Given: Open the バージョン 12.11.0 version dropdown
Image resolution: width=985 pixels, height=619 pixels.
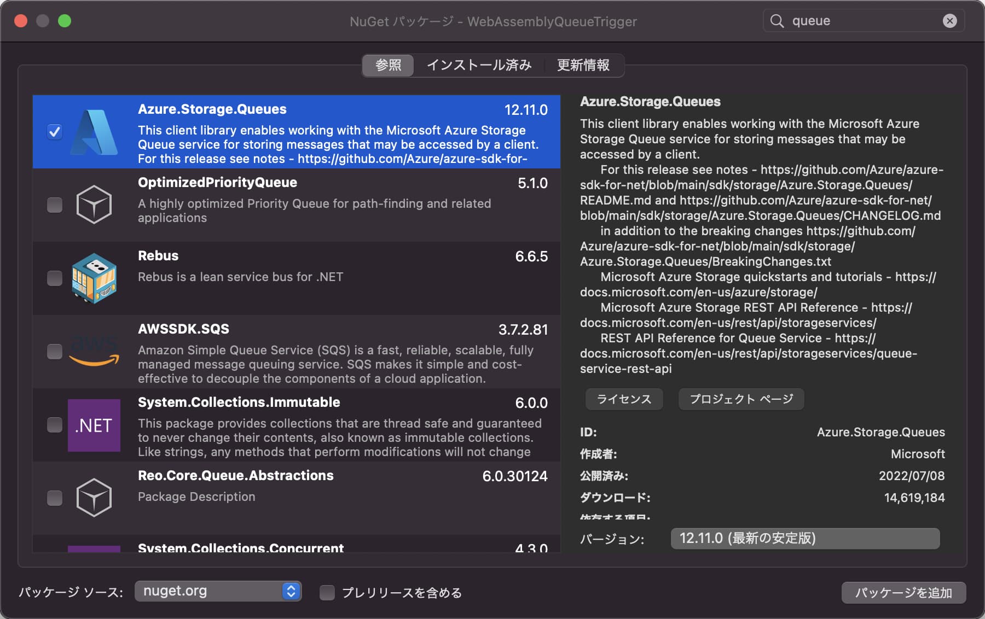Looking at the screenshot, I should (805, 538).
